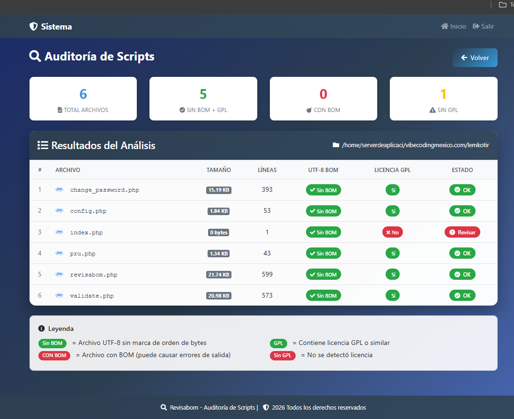Screen dimensions: 514x419
Task: Click the Total Archivos summary card
Action: 83,99
